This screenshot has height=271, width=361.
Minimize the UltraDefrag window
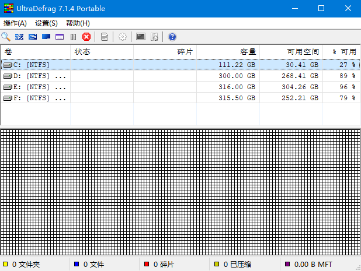point(294,8)
